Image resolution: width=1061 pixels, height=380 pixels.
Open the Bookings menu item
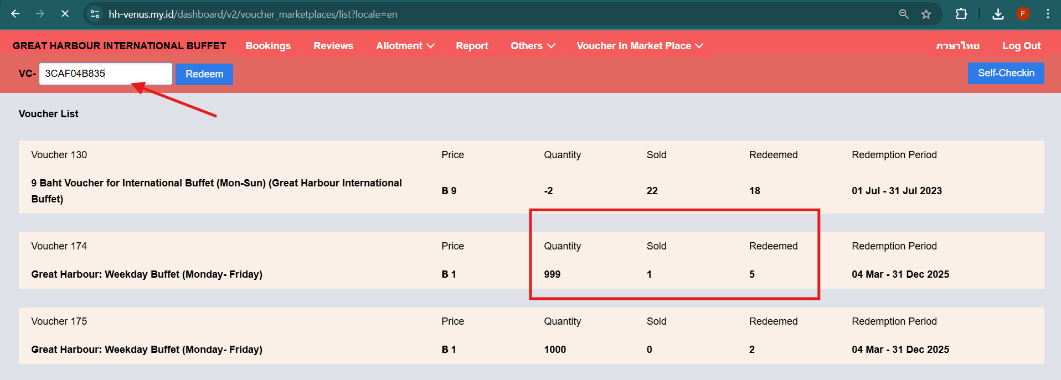[x=268, y=46]
